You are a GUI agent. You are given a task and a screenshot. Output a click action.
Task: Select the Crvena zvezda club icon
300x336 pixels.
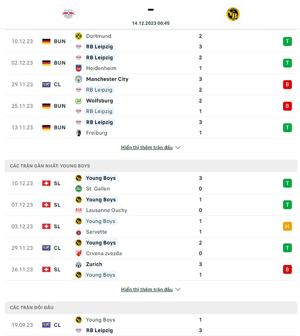coord(79,253)
